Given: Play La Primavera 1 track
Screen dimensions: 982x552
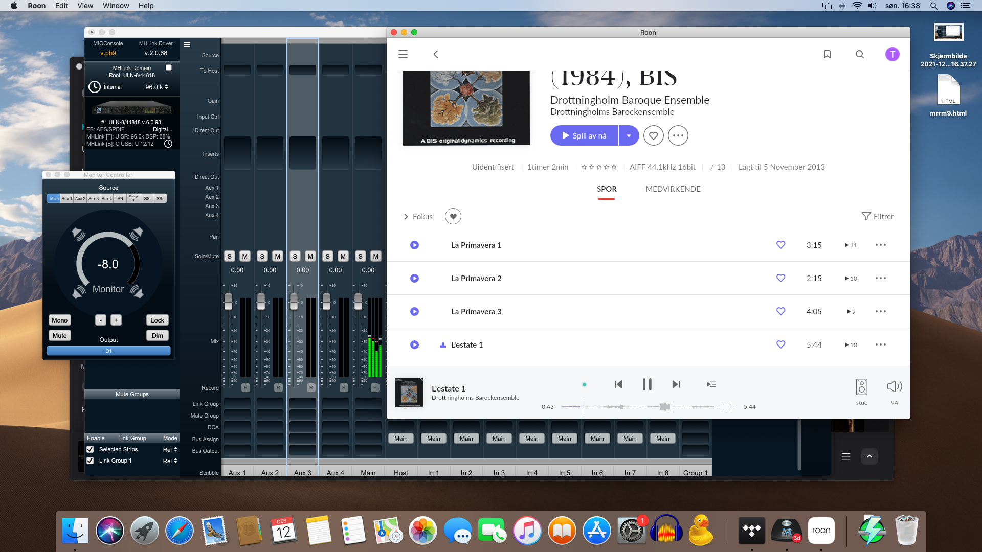Looking at the screenshot, I should [415, 245].
